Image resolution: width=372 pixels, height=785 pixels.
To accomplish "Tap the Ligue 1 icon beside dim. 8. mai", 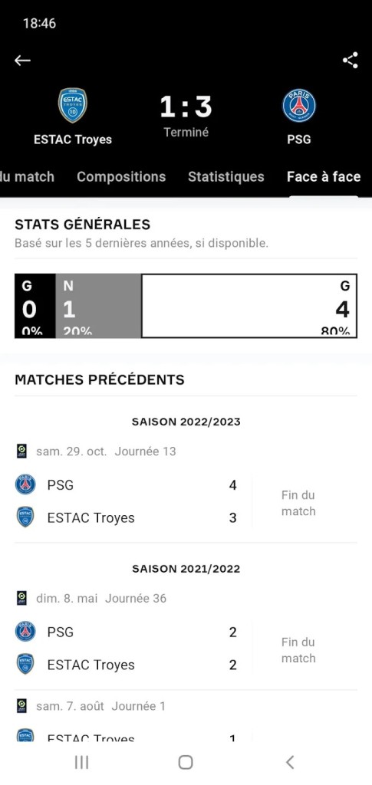I will 21,598.
